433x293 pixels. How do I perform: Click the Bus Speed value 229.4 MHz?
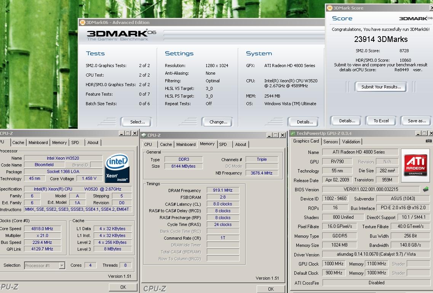[x=42, y=242]
